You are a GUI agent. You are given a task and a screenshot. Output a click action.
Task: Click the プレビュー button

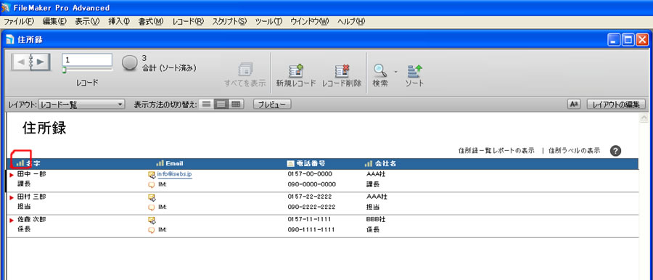pos(272,104)
